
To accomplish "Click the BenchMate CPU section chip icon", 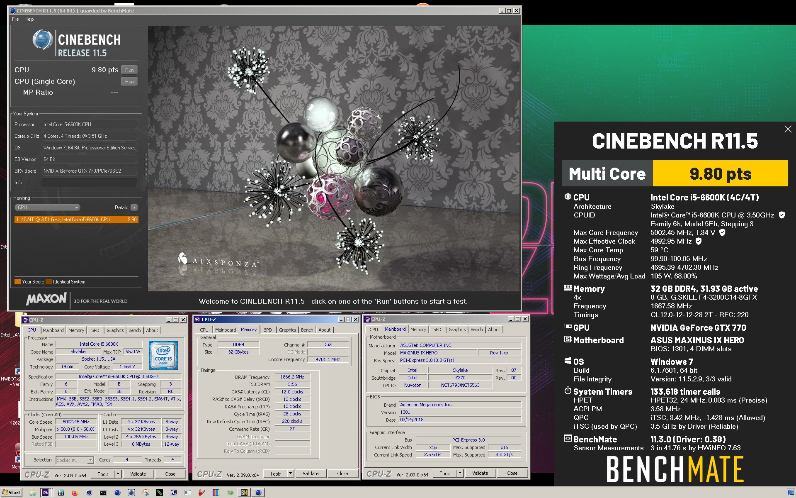I will point(568,197).
